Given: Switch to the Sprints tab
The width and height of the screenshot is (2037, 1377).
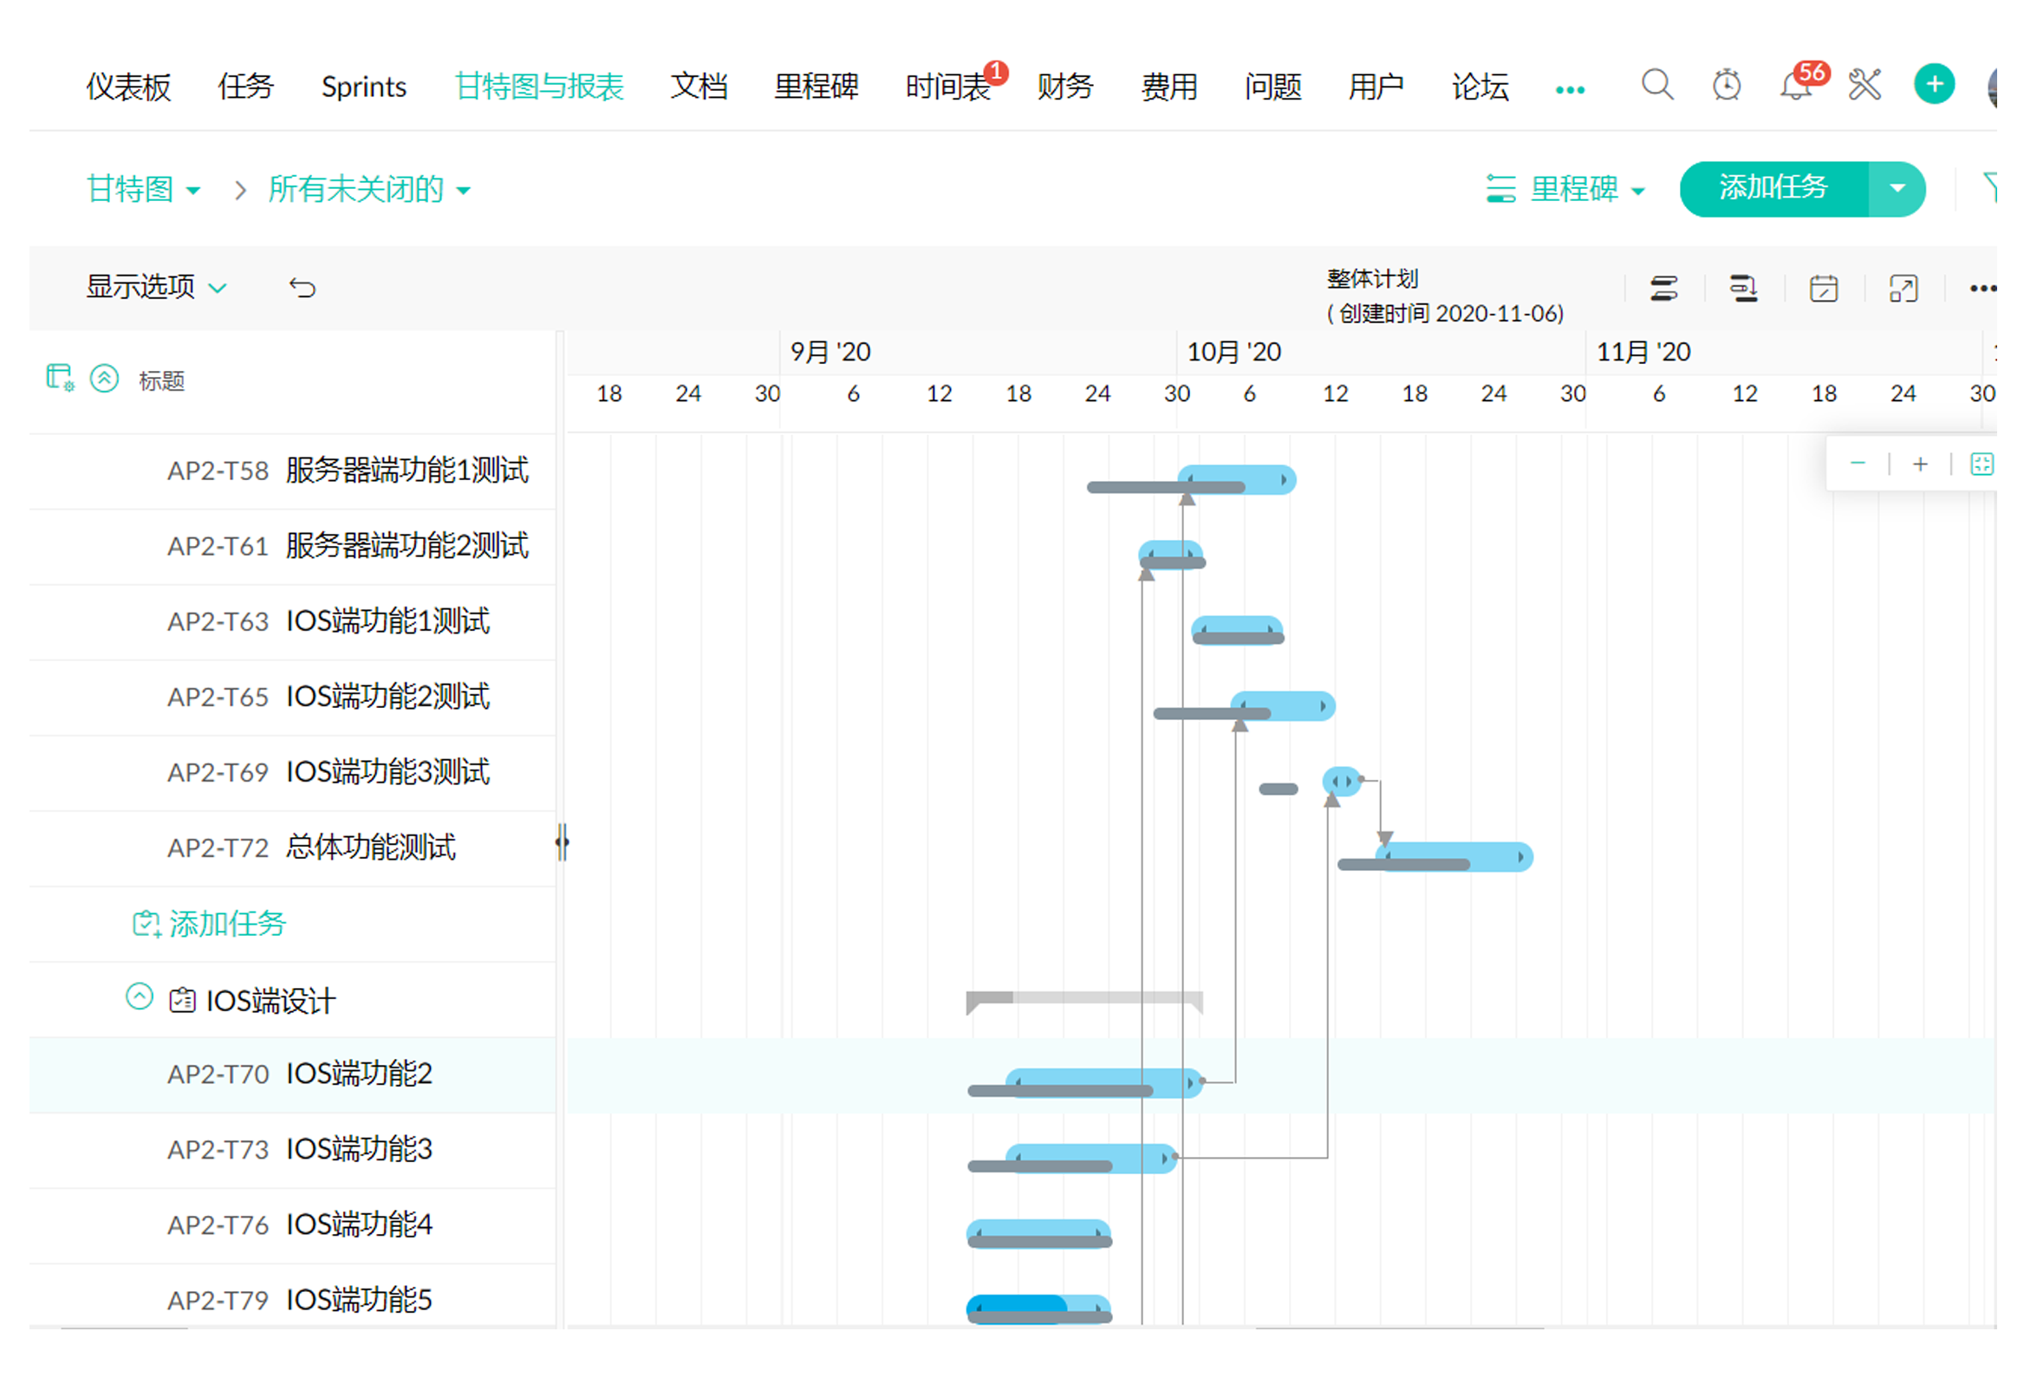Looking at the screenshot, I should coord(363,87).
